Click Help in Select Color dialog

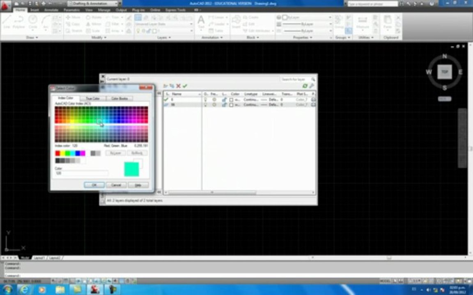click(x=138, y=185)
